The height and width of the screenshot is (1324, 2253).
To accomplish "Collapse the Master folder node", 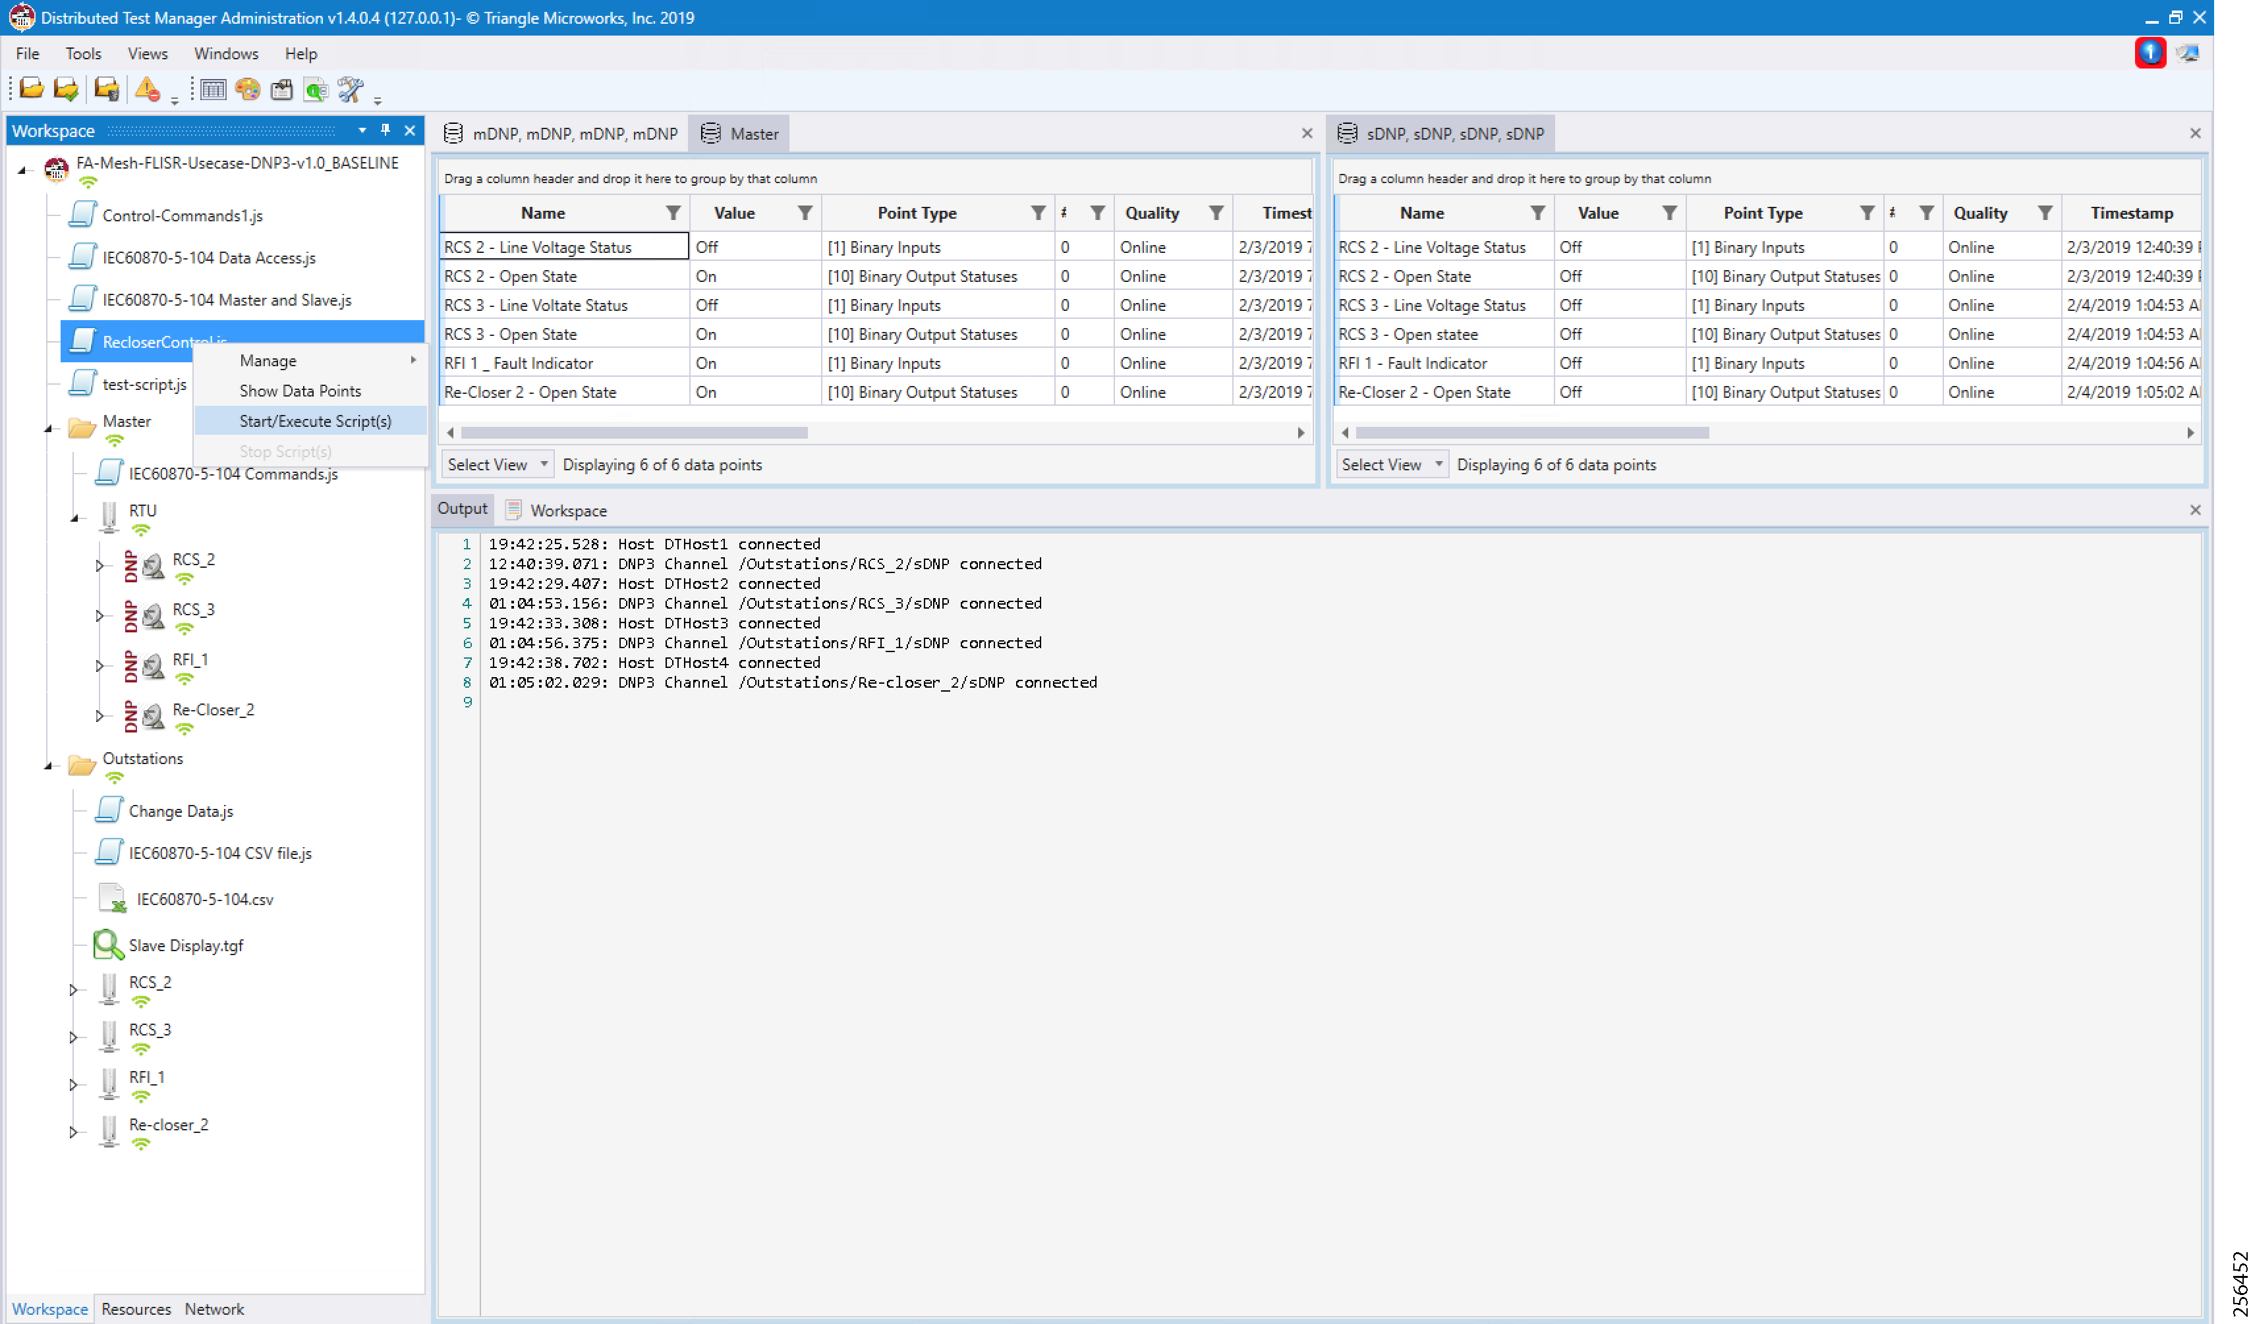I will pos(48,428).
